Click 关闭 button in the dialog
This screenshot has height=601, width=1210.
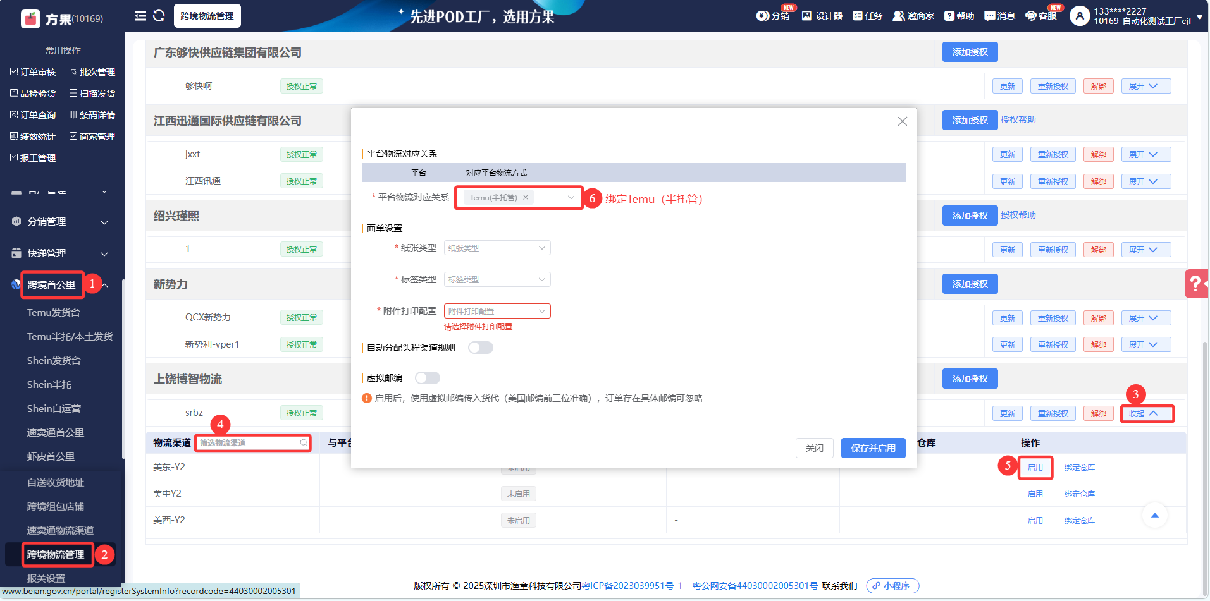(815, 448)
